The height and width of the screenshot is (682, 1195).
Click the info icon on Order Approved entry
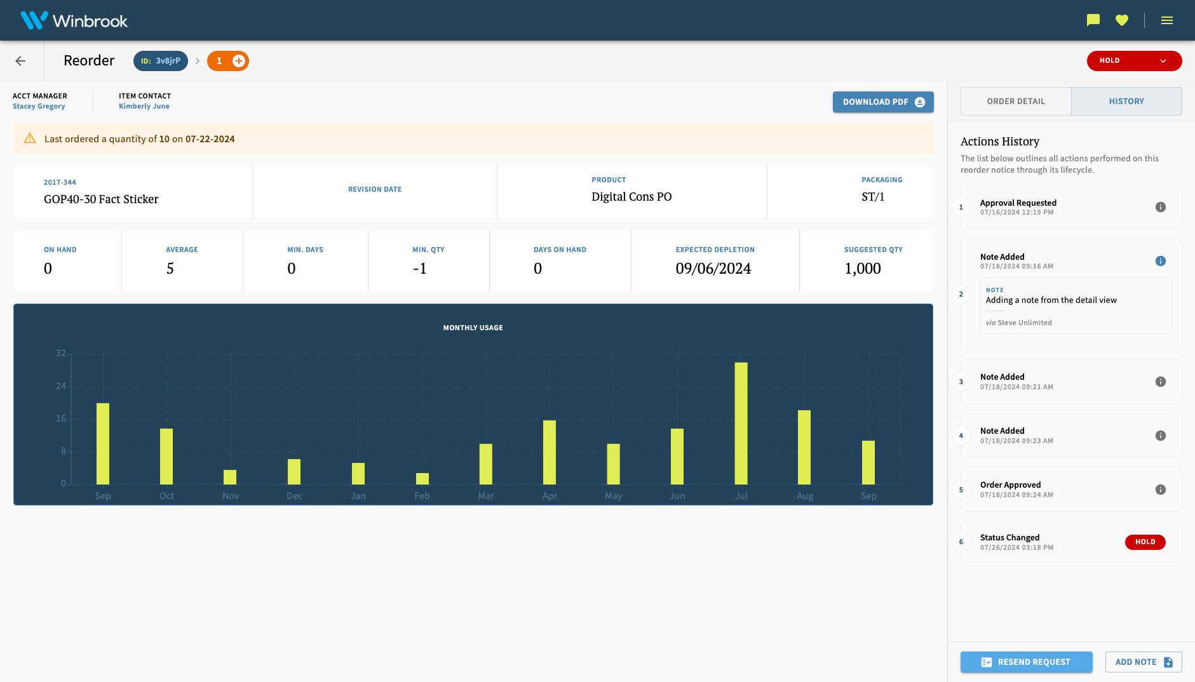(1161, 489)
